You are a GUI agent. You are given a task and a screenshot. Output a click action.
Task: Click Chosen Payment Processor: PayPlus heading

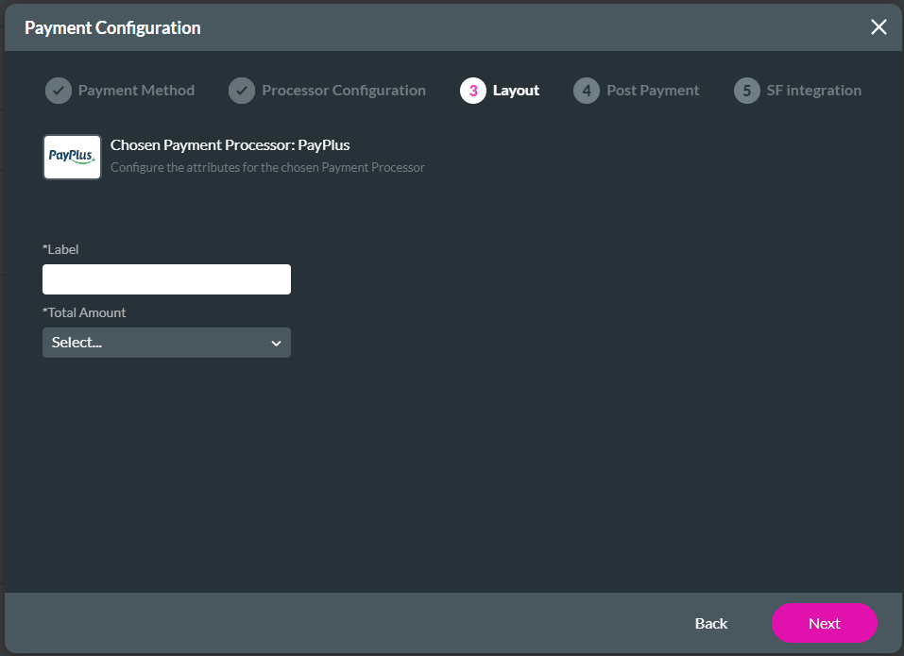click(x=232, y=144)
